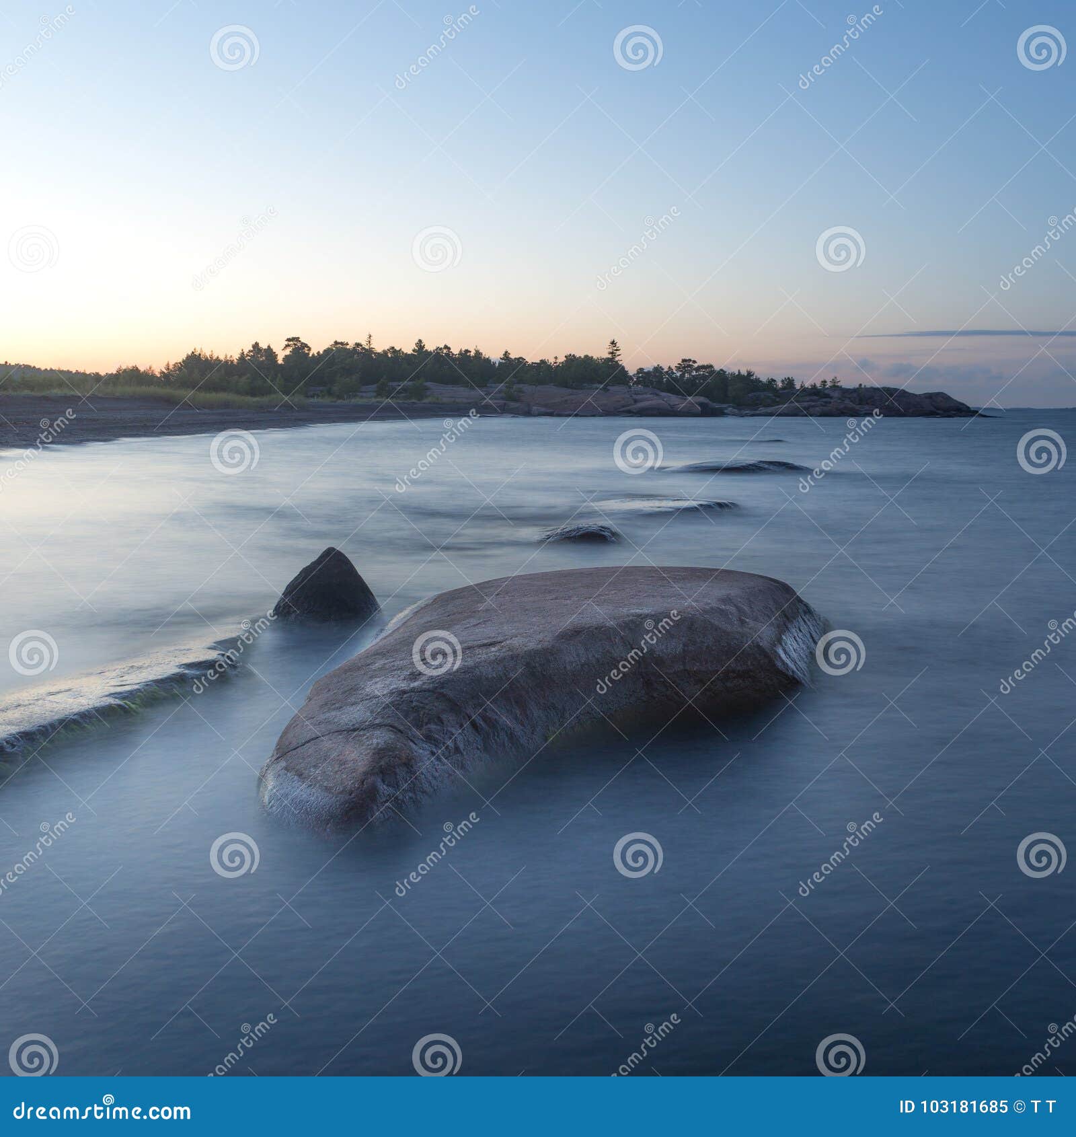Click the distant rocky headland
The width and height of the screenshot is (1076, 1137).
[x=841, y=400]
